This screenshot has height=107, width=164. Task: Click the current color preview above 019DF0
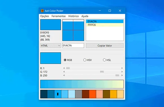pyautogui.click(x=51, y=25)
